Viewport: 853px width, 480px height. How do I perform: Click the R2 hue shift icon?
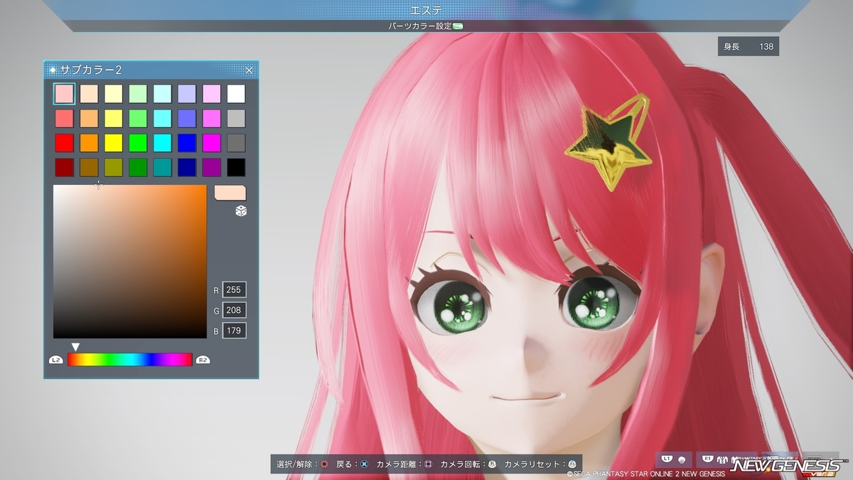[x=203, y=360]
